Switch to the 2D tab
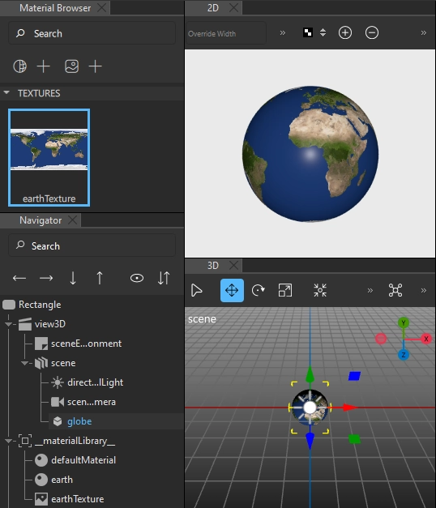 pos(213,8)
